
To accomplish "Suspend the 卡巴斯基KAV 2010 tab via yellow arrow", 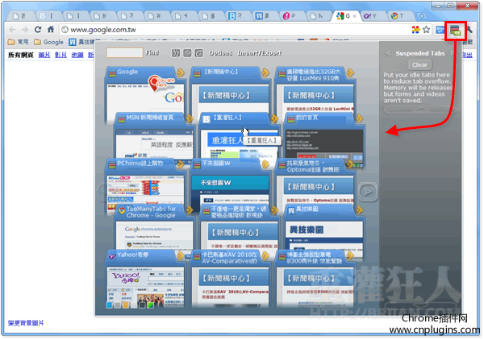I will click(265, 255).
